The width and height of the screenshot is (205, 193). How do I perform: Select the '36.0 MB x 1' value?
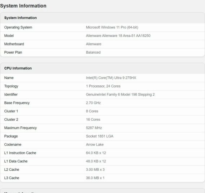click(x=95, y=178)
